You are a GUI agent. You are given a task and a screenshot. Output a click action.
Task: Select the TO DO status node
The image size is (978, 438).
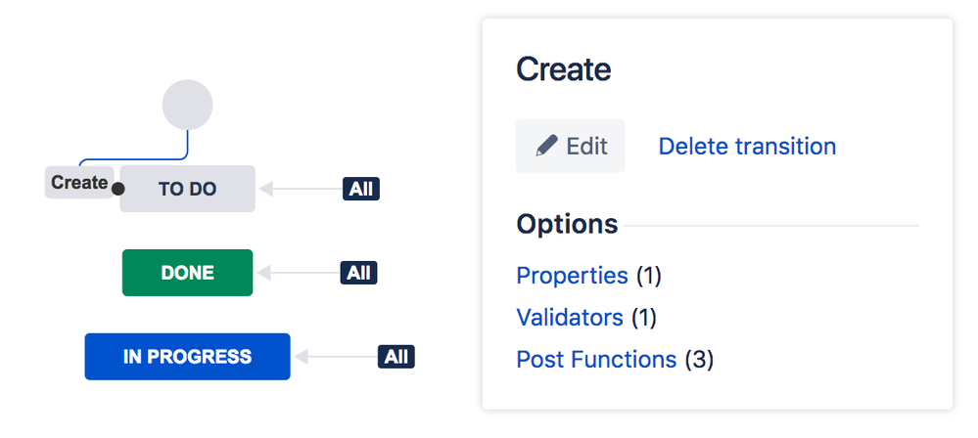coord(187,189)
